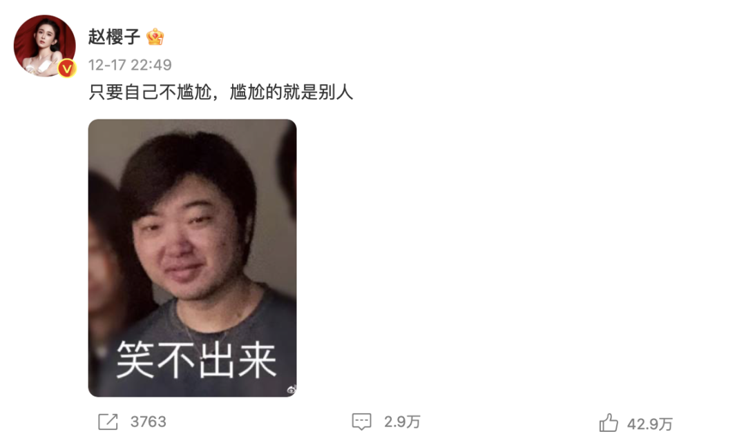Click the repost count 3763
The width and height of the screenshot is (746, 443).
coord(149,422)
